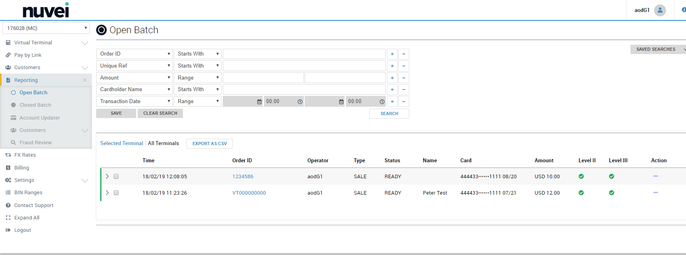Click the Export as CSV button

pos(209,143)
